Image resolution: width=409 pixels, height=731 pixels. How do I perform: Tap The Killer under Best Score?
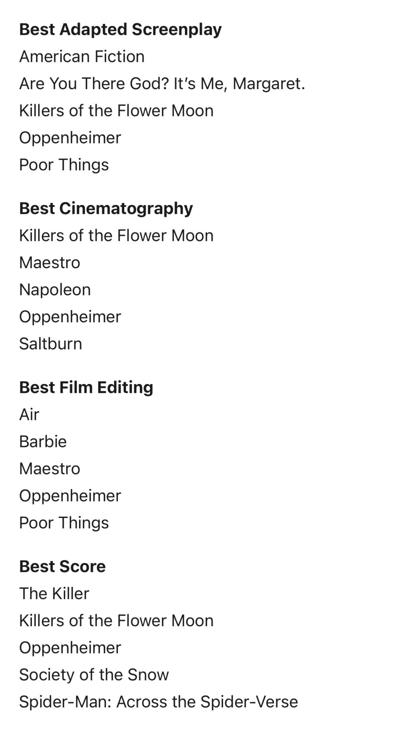click(x=54, y=594)
